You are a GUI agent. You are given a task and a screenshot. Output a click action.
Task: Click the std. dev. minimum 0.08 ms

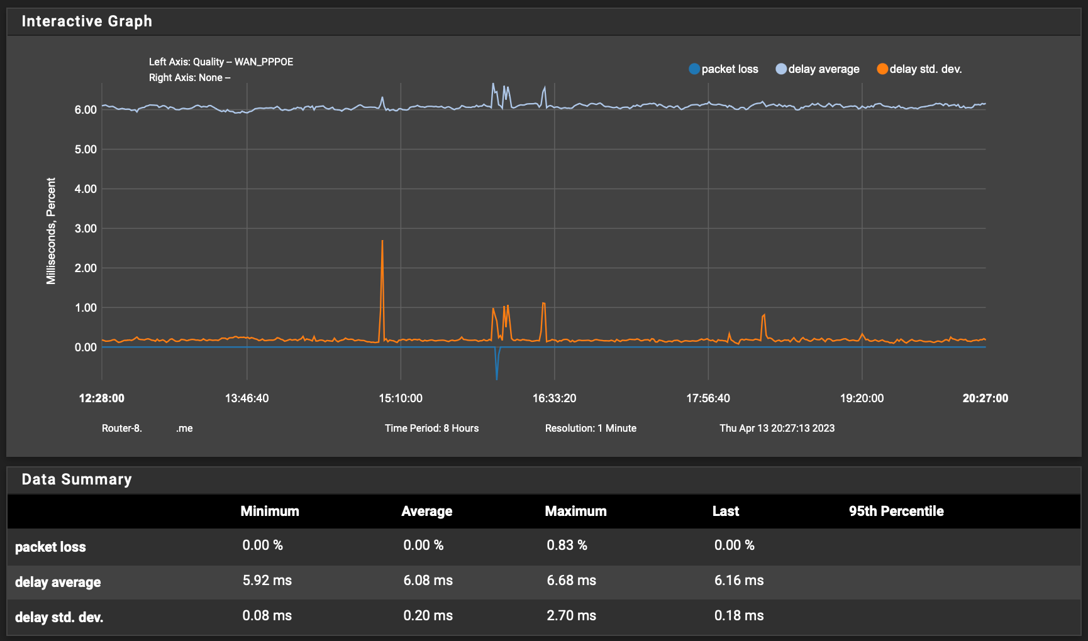point(267,616)
